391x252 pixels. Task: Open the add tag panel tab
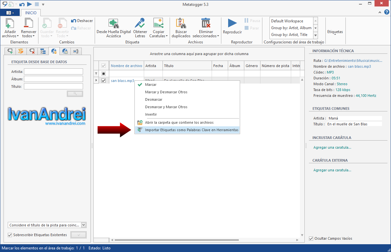(x=10, y=51)
